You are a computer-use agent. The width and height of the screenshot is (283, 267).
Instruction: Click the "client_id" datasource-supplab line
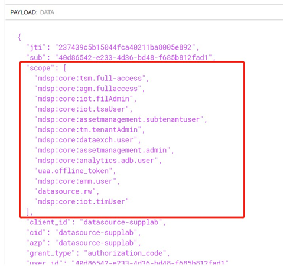tap(96, 222)
